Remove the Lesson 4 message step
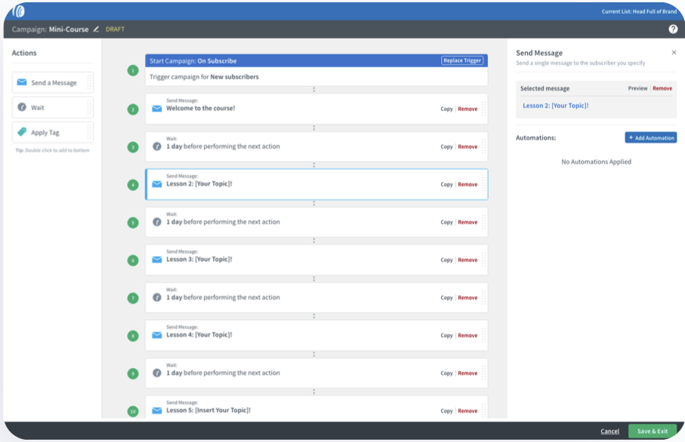This screenshot has width=685, height=442. pyautogui.click(x=467, y=335)
